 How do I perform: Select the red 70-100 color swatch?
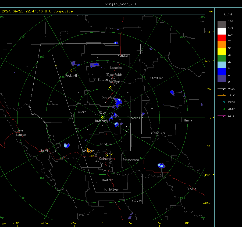[x=222, y=38]
